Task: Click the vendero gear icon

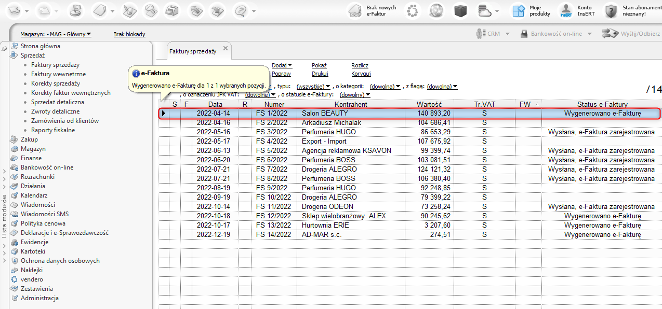Action: point(15,279)
